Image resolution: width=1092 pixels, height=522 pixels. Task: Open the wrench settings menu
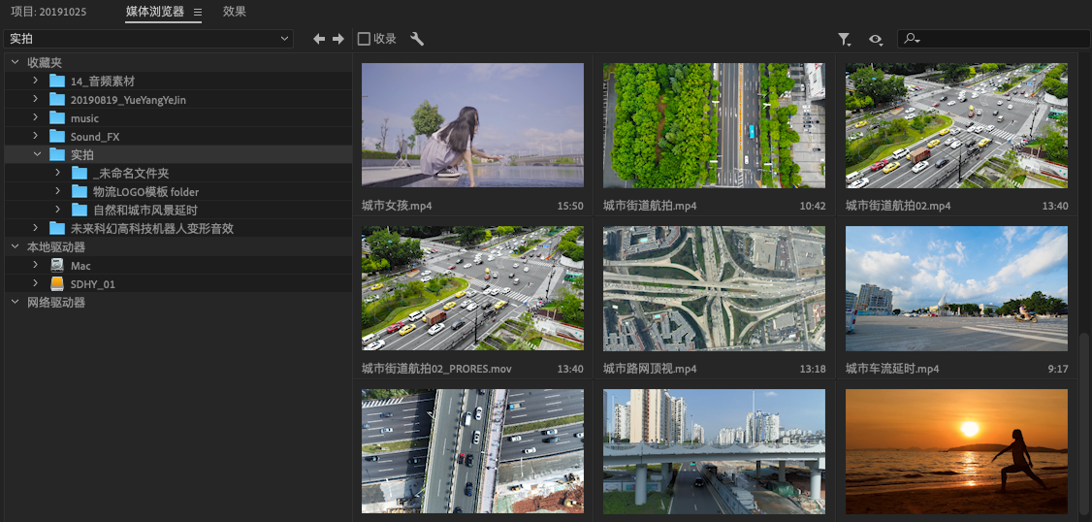(417, 39)
